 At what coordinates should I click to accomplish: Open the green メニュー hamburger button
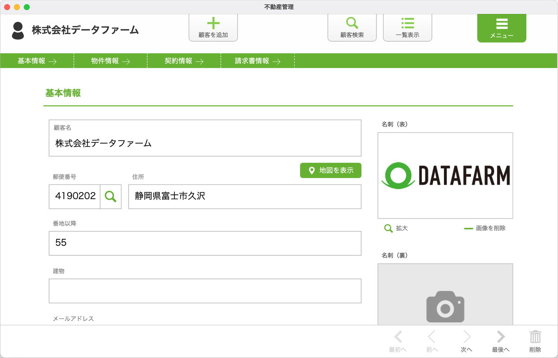coord(501,27)
